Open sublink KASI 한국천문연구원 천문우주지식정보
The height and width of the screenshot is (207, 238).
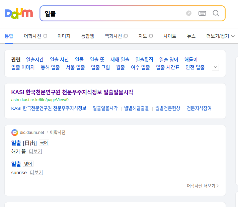tap(49, 108)
